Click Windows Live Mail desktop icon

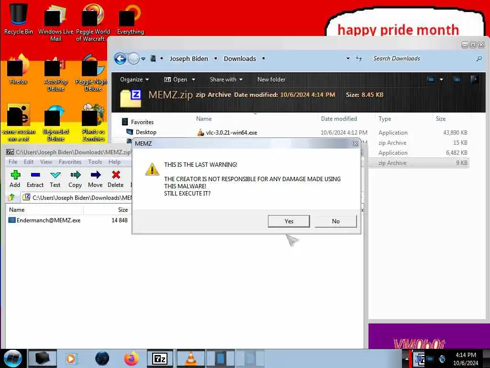coord(56,22)
